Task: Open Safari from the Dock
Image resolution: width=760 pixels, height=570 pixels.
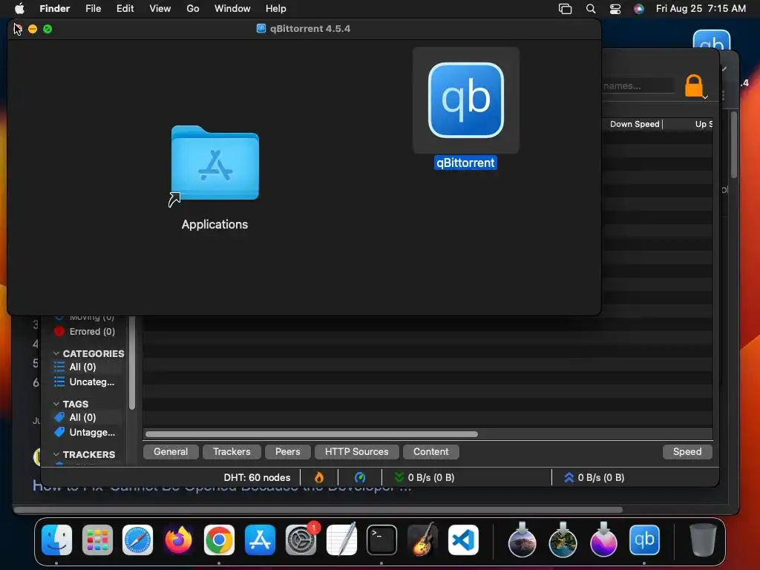Action: [137, 540]
